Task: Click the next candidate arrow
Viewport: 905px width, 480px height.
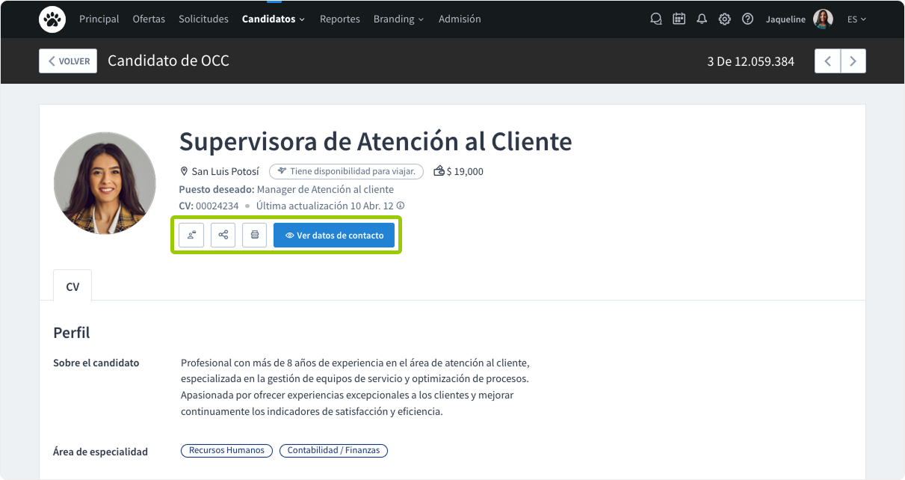Action: pyautogui.click(x=853, y=61)
